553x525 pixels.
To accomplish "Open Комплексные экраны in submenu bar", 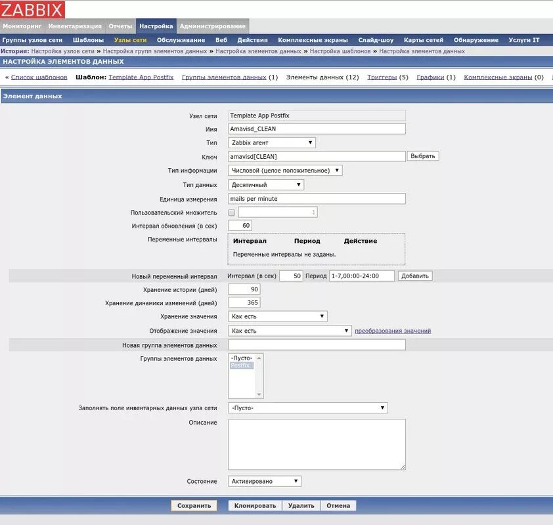I will [x=313, y=40].
